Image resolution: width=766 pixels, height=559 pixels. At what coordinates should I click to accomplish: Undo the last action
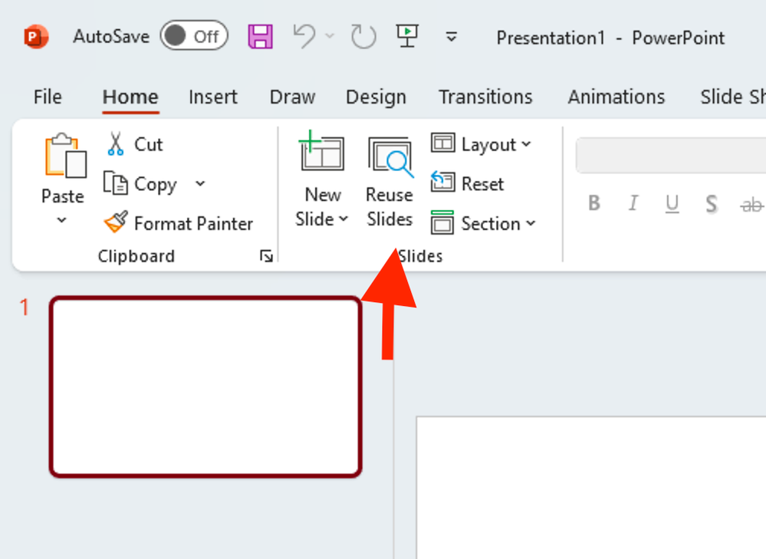(x=304, y=37)
